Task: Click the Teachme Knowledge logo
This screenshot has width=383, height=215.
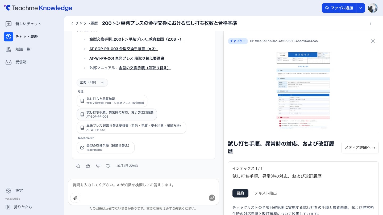Action: coord(38,8)
